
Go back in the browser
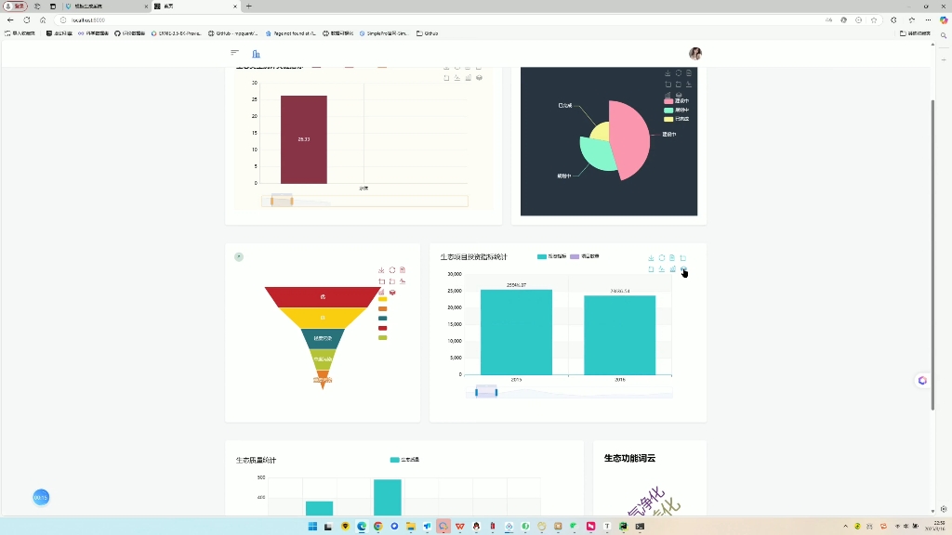coord(10,20)
